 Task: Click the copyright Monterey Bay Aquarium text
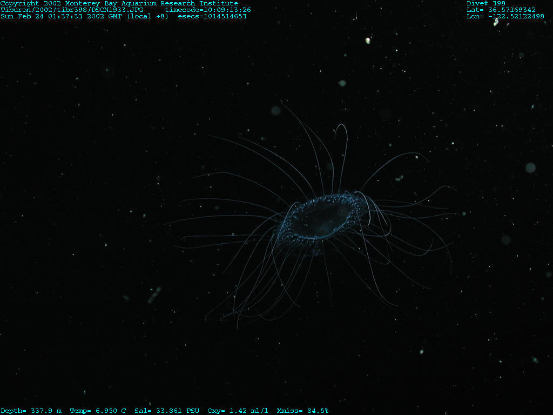119,3
